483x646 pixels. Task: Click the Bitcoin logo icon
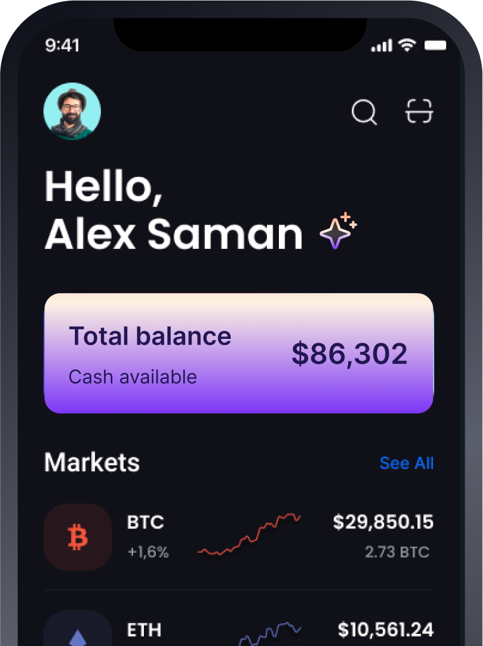coord(78,537)
